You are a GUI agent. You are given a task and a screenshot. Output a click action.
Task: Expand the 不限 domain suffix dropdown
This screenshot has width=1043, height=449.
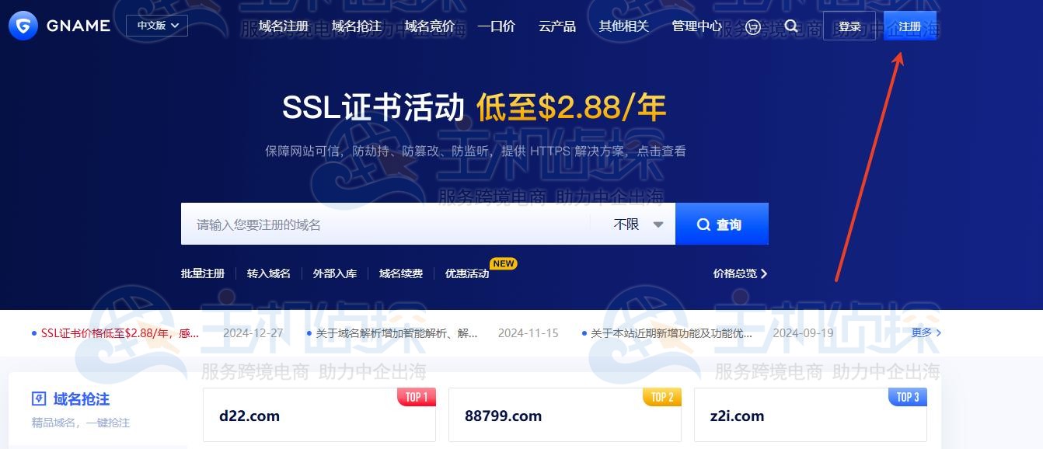tap(638, 224)
